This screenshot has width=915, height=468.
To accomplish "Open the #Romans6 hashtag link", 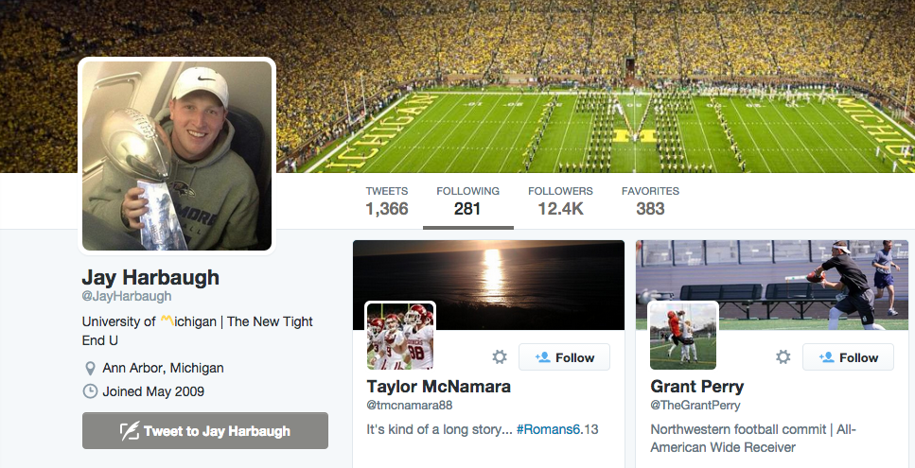I will (x=547, y=429).
